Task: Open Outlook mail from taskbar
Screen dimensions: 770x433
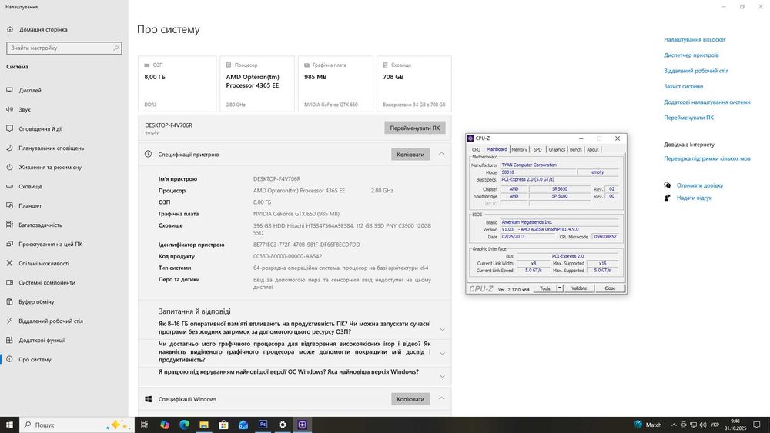Action: click(243, 425)
